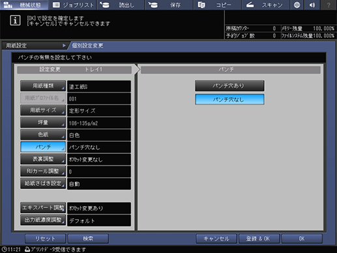Open 給紙さばき設定 air assist setting
This screenshot has width=337, height=253.
tap(43, 183)
